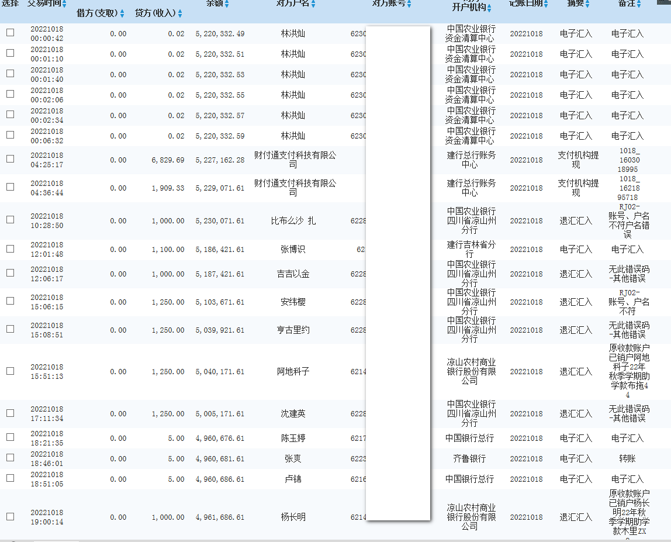
Task: Sort by 对方账号 column arrows
Action: 409,4
